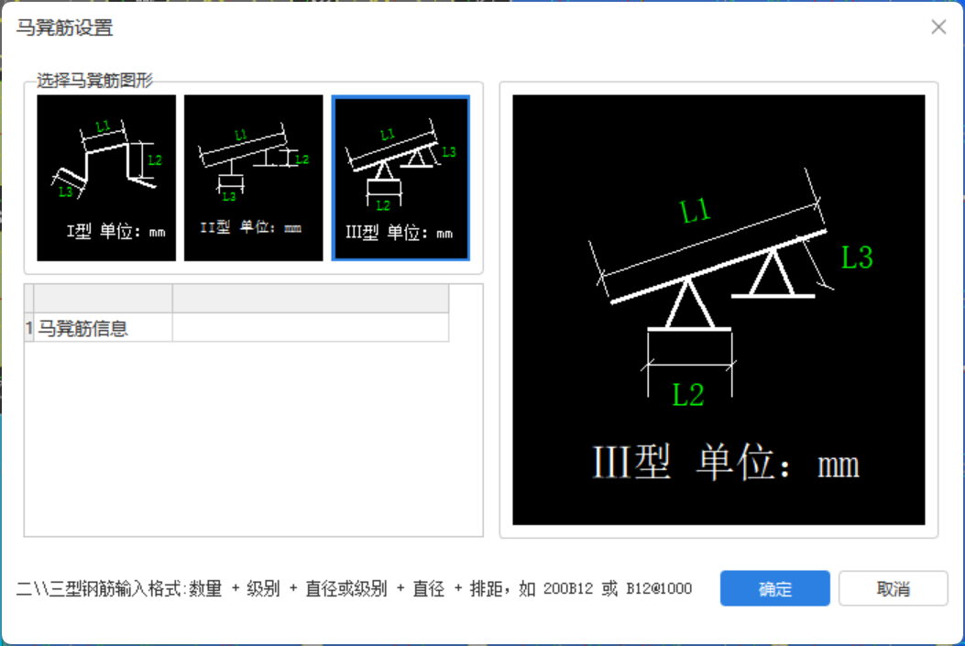Viewport: 965px width, 646px height.
Task: Click the second column header of the table
Action: coord(311,299)
